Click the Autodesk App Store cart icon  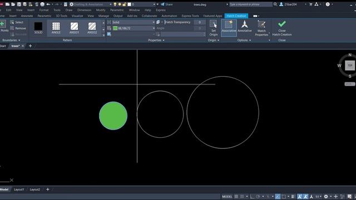pyautogui.click(x=311, y=4)
